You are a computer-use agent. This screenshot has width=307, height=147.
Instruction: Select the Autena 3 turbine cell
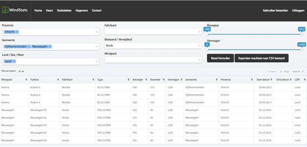(44, 102)
